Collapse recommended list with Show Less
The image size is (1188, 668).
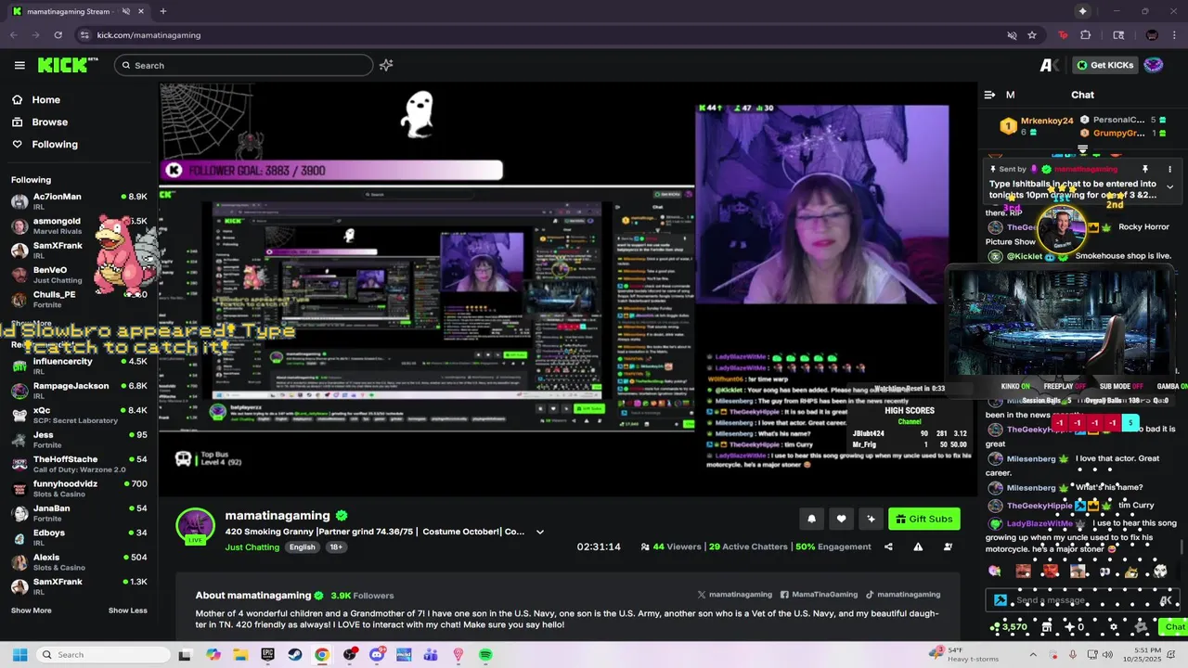tap(127, 610)
